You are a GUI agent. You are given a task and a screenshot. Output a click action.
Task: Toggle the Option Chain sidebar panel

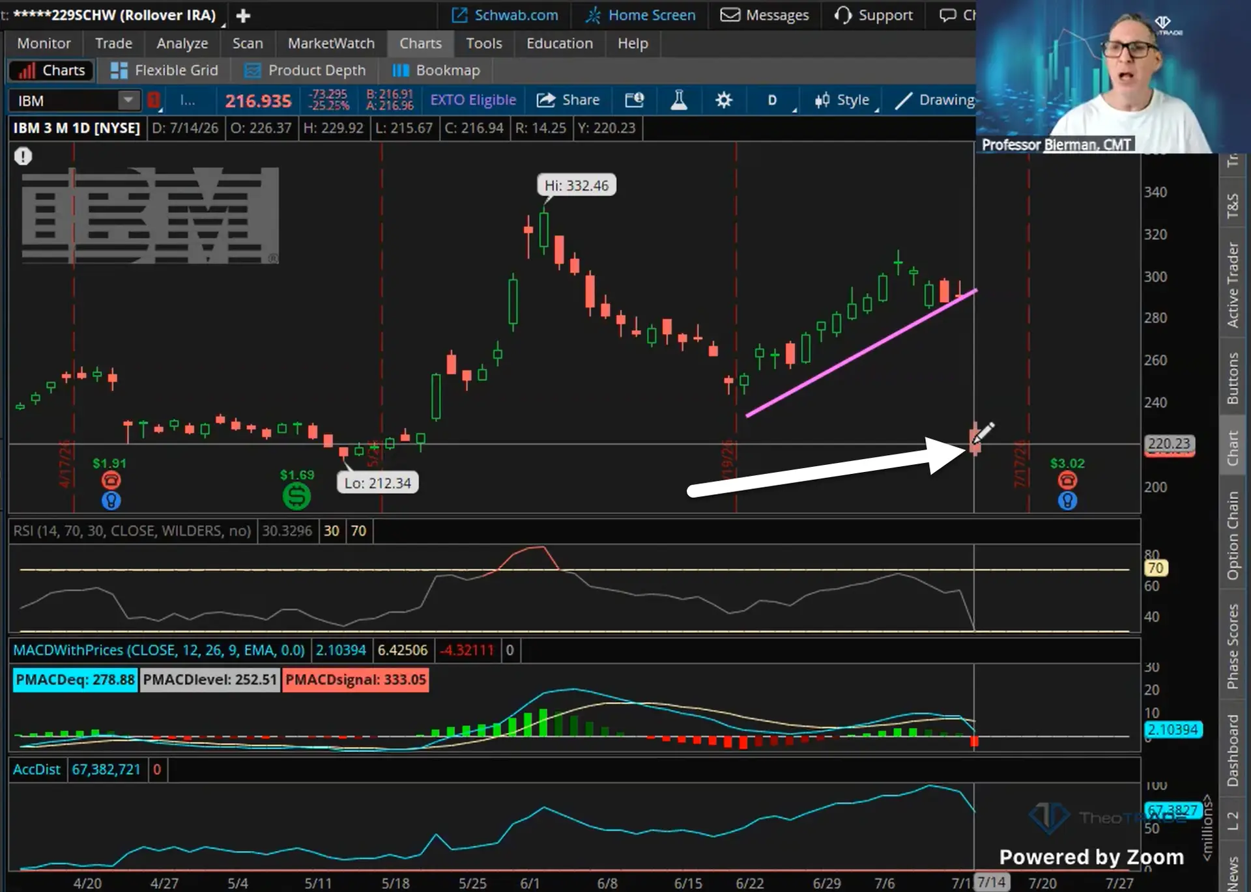(1232, 535)
